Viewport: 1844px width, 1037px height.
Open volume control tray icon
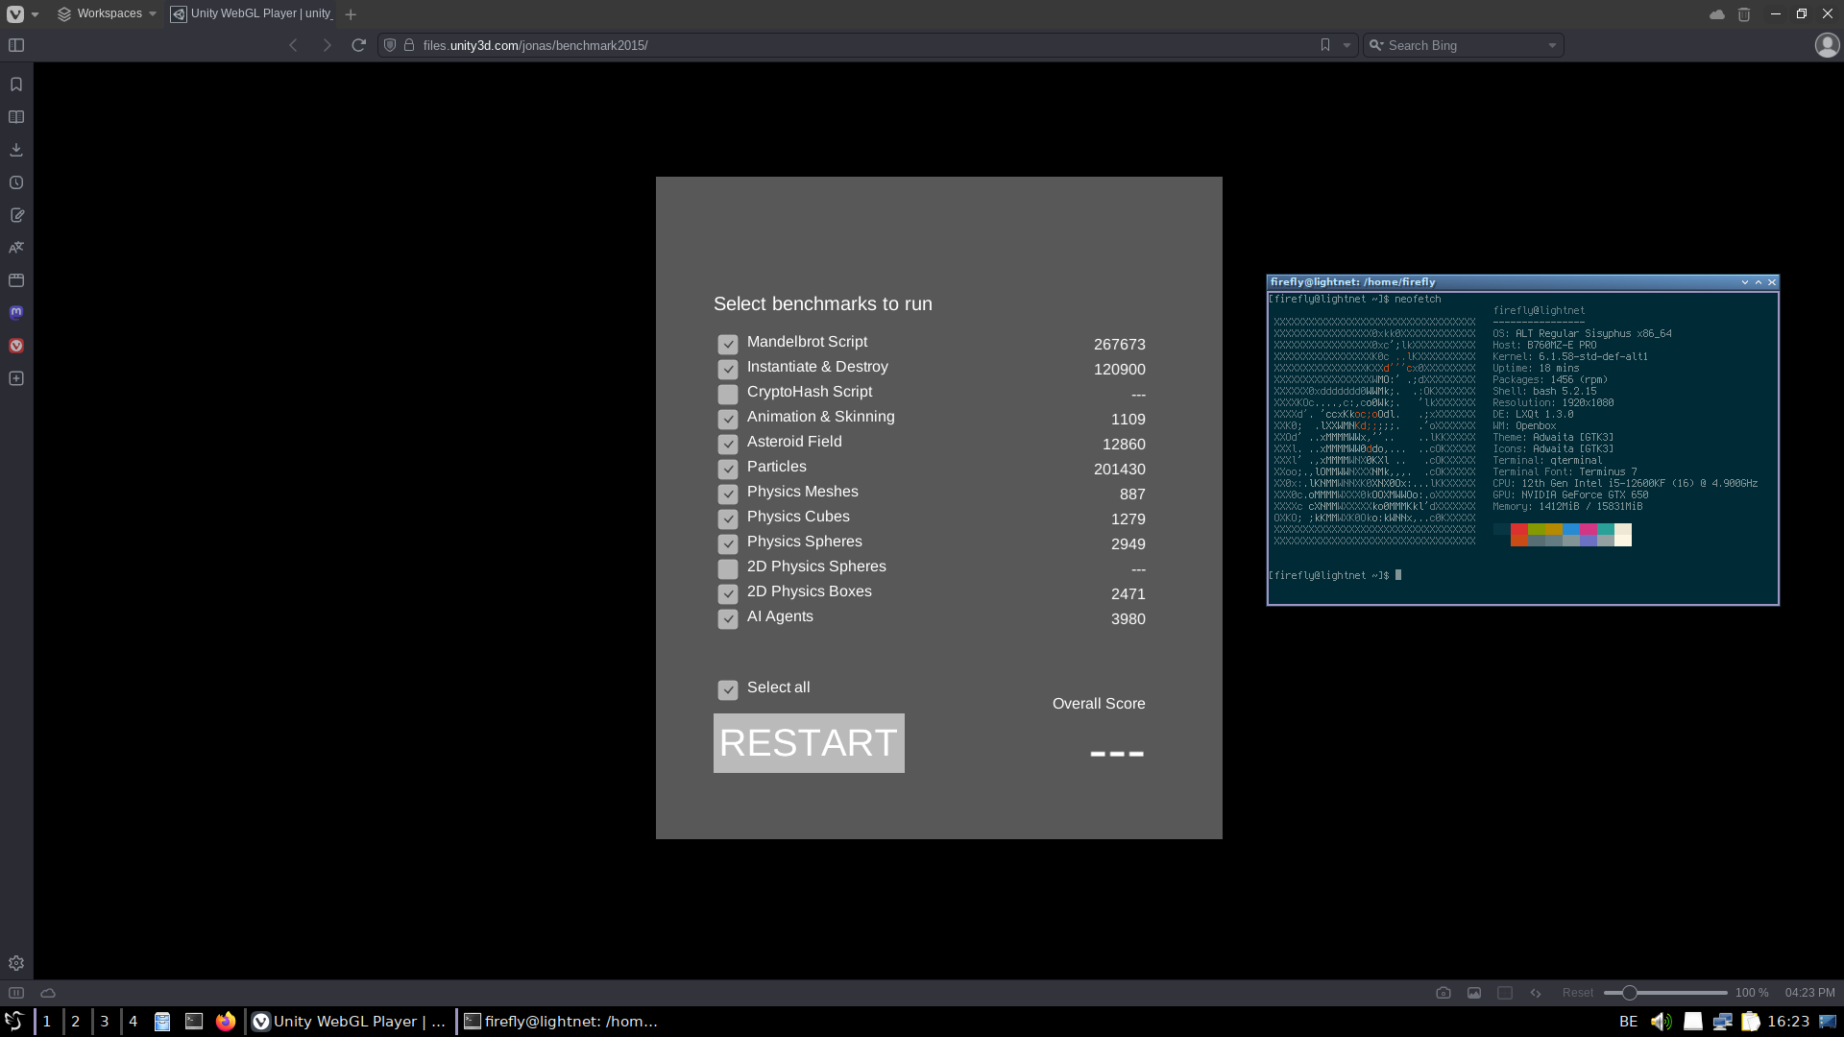coord(1661,1022)
